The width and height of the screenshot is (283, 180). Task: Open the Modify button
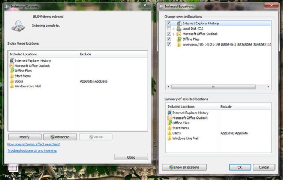pyautogui.click(x=25, y=137)
